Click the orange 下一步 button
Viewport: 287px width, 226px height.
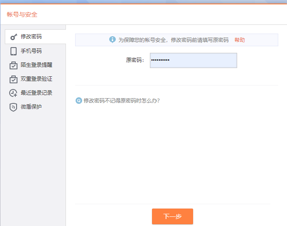point(173,216)
